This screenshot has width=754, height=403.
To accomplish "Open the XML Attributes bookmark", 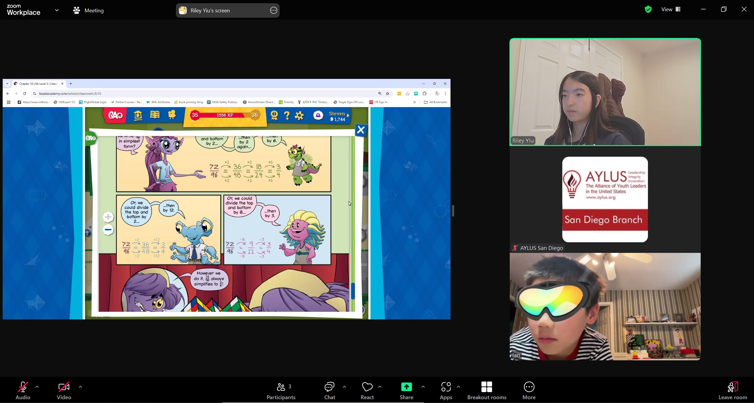I will tap(158, 102).
